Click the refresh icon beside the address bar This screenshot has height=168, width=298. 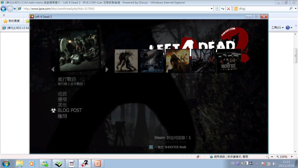click(x=223, y=9)
